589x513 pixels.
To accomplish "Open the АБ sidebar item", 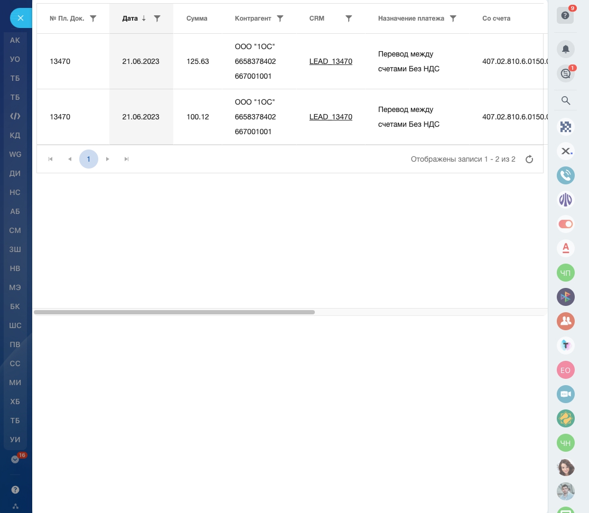I will click(x=15, y=211).
